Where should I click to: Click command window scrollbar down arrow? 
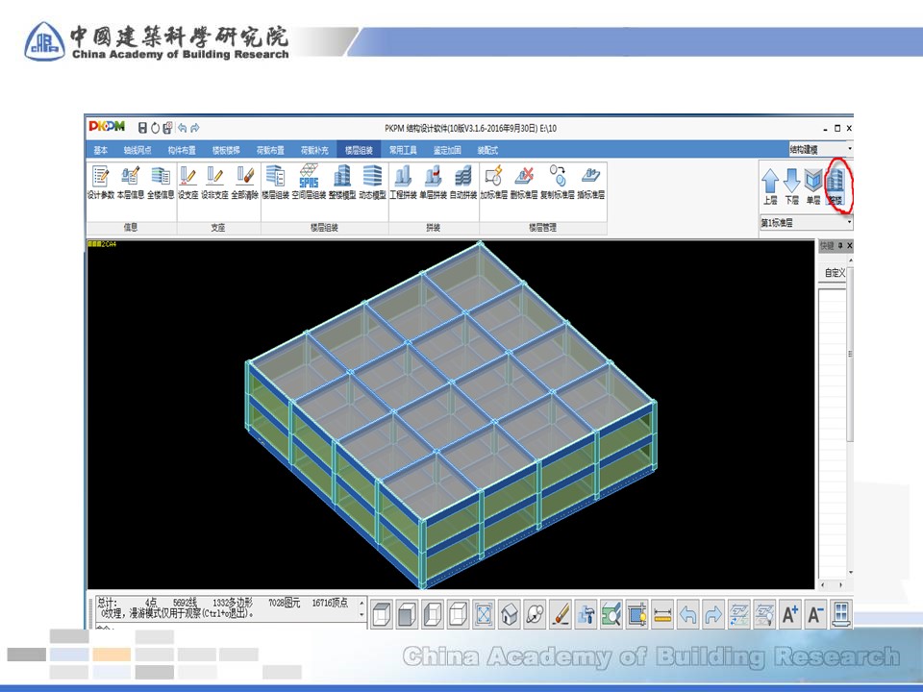(x=362, y=613)
